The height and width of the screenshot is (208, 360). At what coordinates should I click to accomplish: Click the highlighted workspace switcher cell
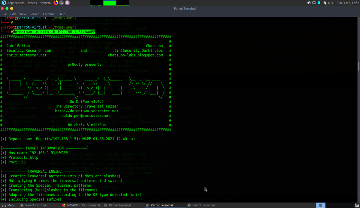(320, 205)
